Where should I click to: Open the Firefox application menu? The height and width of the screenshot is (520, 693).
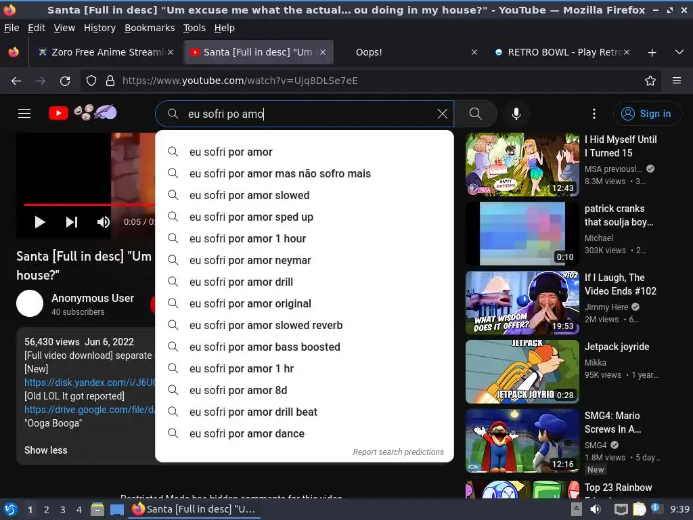677,81
